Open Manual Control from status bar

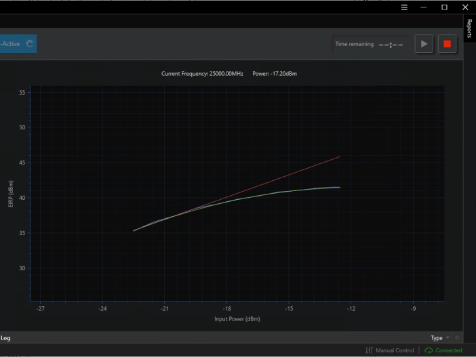click(390, 350)
